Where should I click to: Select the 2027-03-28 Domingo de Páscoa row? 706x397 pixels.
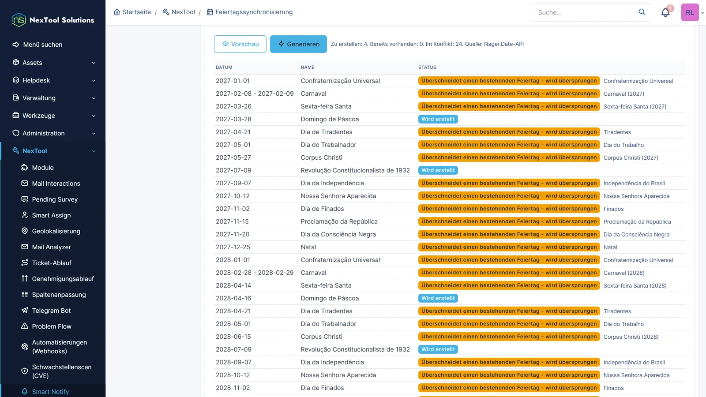[x=450, y=119]
